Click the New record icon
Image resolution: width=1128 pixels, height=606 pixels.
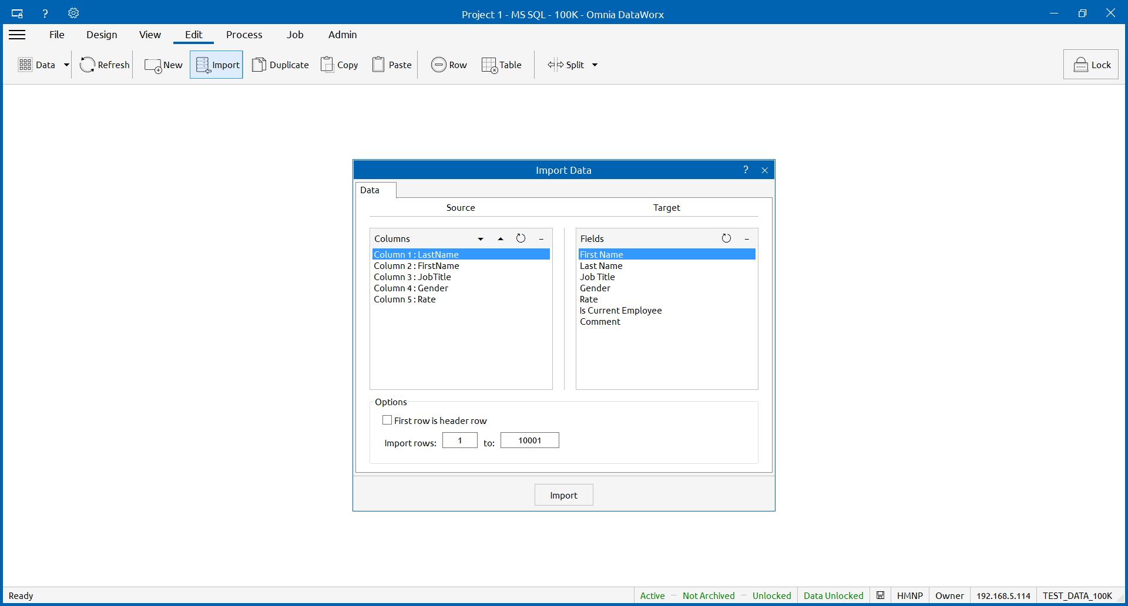[153, 65]
